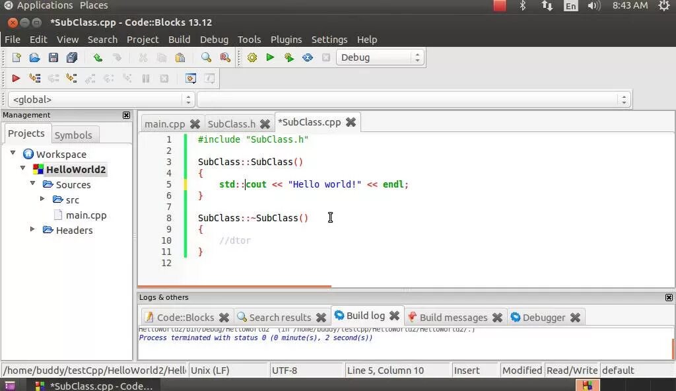The height and width of the screenshot is (391, 676).
Task: Open the Debugging windows icon
Action: pos(191,78)
